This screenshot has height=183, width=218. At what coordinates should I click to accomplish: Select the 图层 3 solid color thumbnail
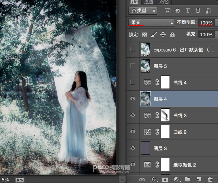[x=145, y=148]
